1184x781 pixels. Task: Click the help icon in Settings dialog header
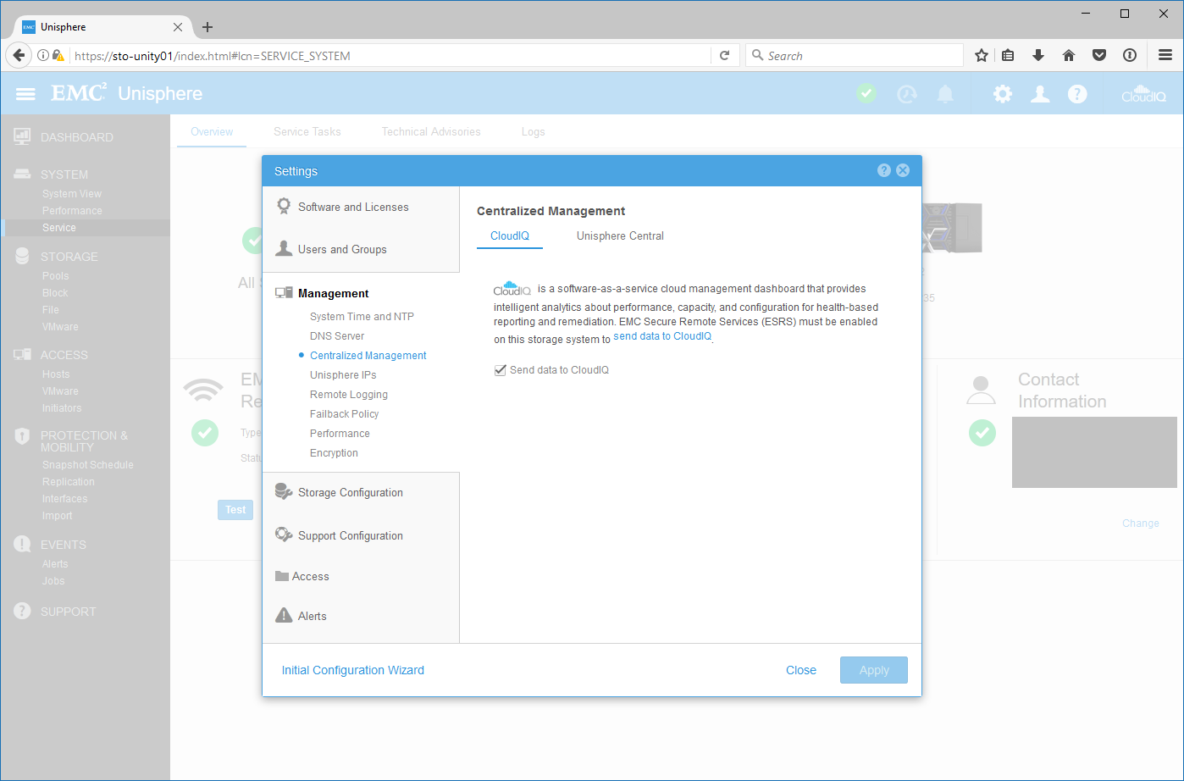(883, 170)
